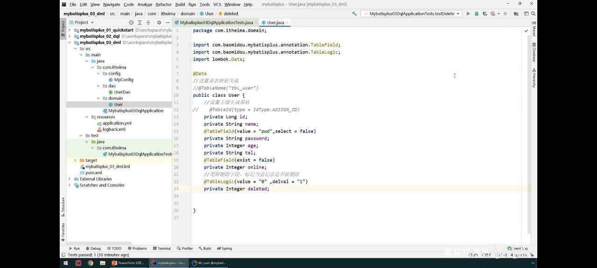Switch to tbl_user database taskbar window
The image size is (597, 268).
209,263
